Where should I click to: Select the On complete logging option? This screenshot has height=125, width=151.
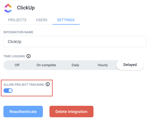point(46,65)
